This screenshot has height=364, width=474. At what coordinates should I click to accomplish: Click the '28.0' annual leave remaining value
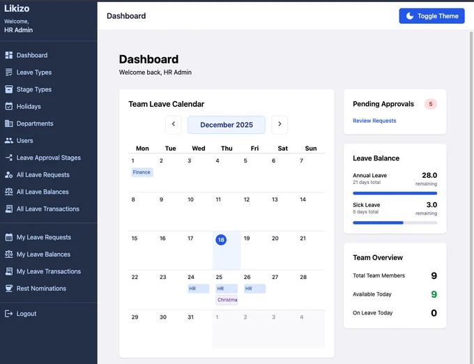click(429, 175)
